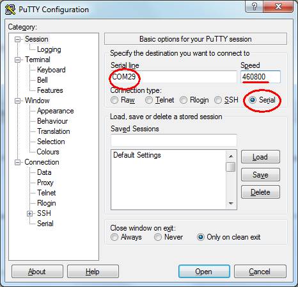
Task: Click Open to start the session
Action: (204, 272)
